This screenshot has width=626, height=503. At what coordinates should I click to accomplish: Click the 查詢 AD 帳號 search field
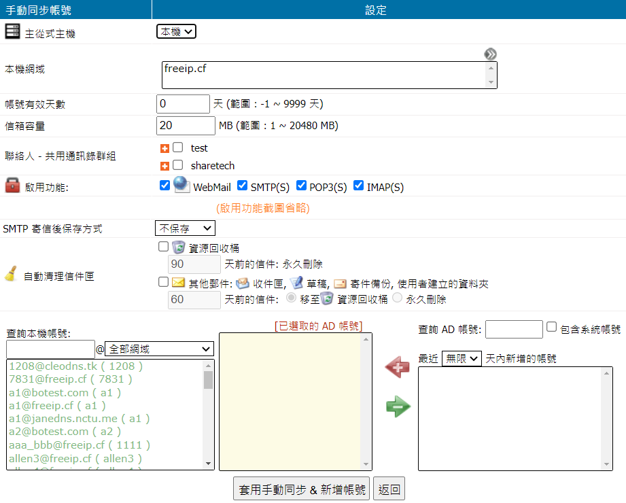tap(514, 329)
